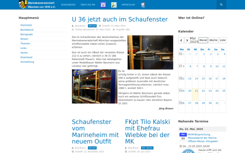Select May 1 in the calendar
This screenshot has width=245, height=153.
point(204,54)
